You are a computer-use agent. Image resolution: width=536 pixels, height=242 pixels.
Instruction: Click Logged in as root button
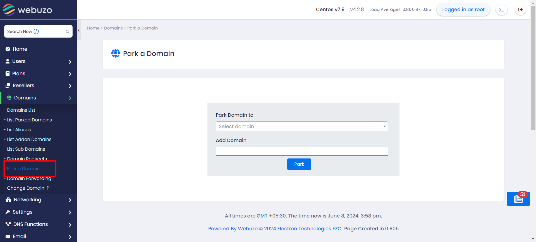463,9
